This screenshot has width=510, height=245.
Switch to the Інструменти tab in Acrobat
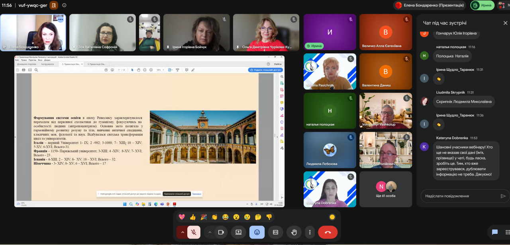(x=47, y=64)
